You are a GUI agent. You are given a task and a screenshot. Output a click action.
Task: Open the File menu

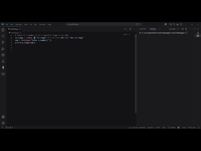[7, 24]
